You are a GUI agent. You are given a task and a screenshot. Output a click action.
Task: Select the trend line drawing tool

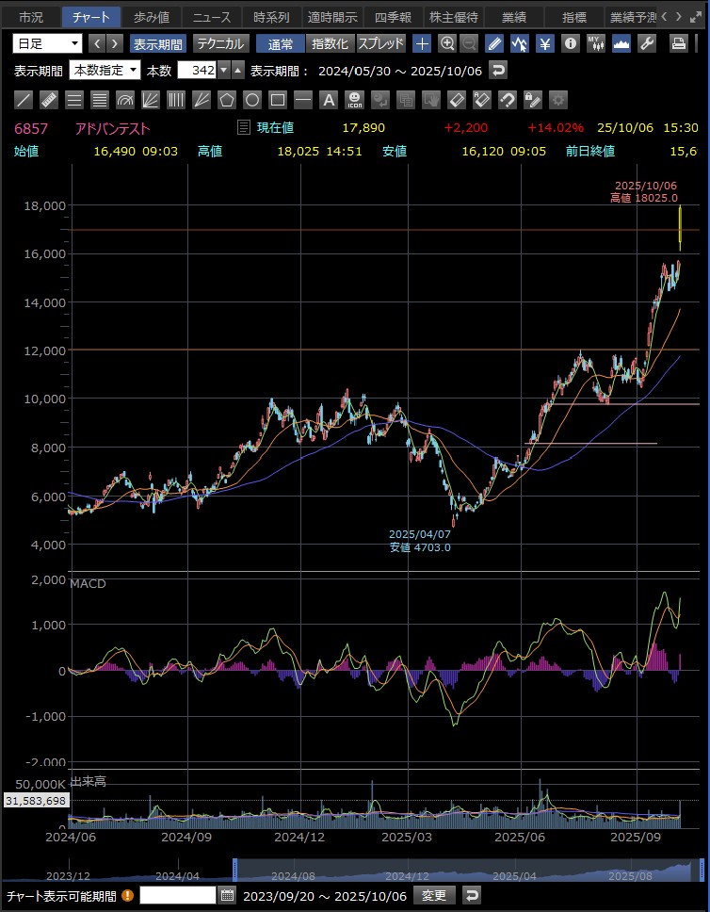point(24,100)
